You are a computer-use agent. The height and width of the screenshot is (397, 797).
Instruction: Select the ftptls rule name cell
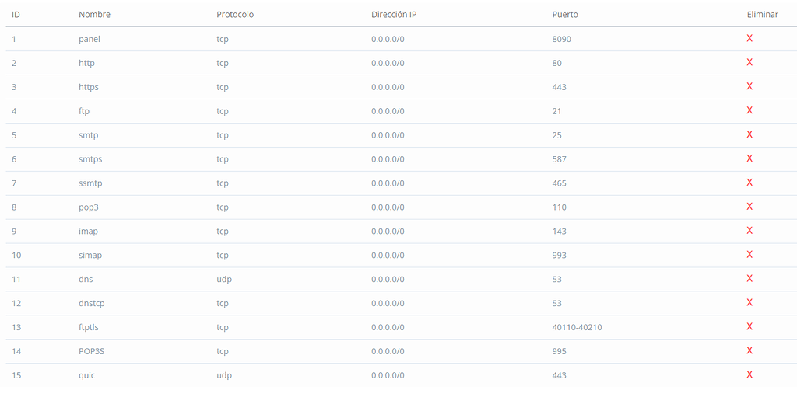90,327
